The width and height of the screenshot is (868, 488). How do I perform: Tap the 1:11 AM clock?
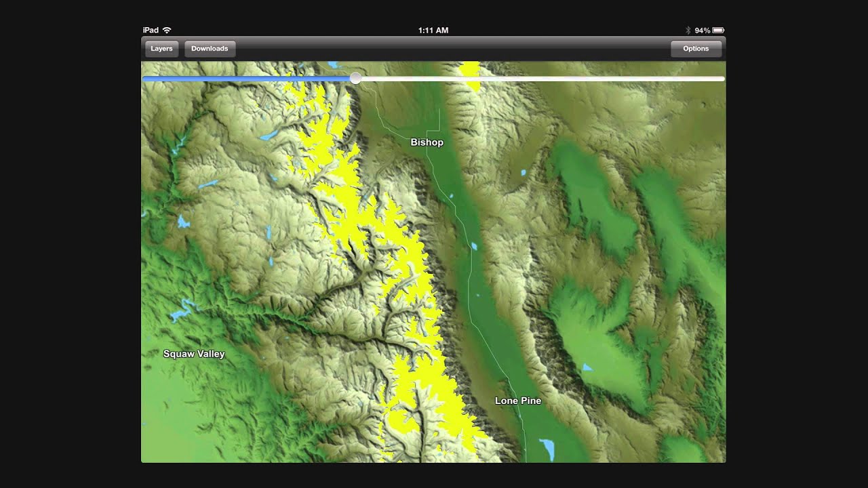[433, 30]
